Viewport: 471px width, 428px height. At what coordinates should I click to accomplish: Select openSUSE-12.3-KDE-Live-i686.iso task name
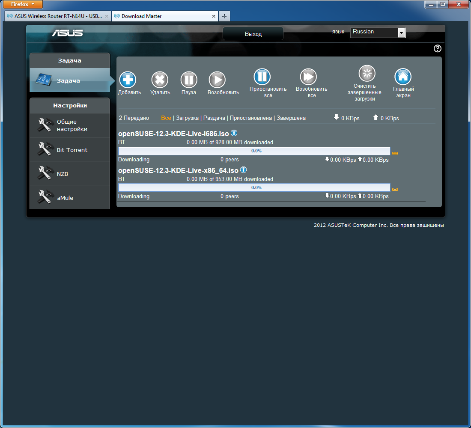tap(173, 134)
